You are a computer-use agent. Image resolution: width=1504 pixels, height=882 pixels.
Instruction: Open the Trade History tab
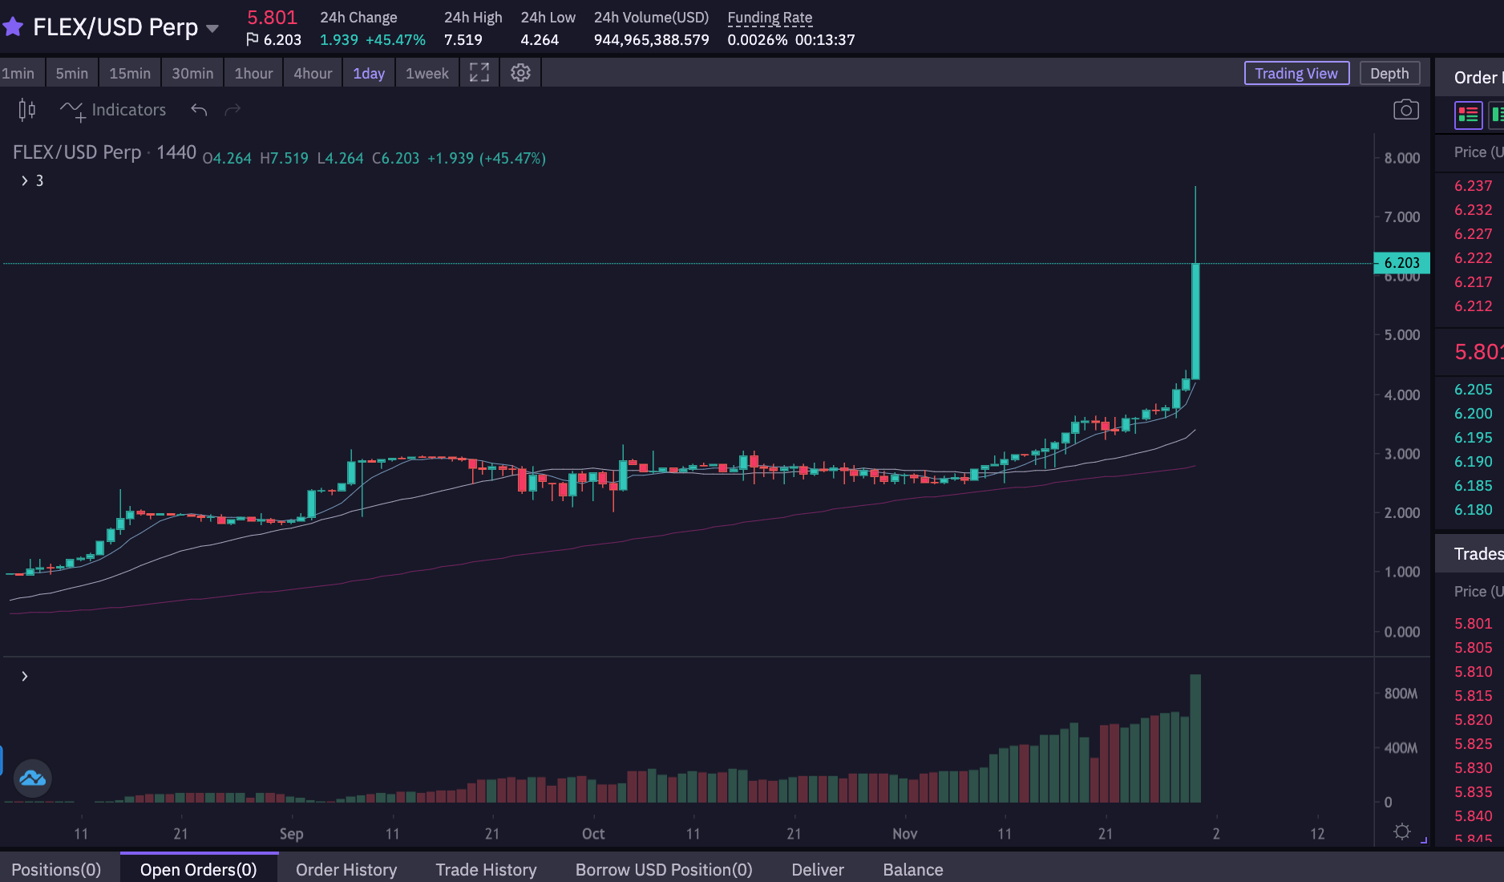(486, 869)
